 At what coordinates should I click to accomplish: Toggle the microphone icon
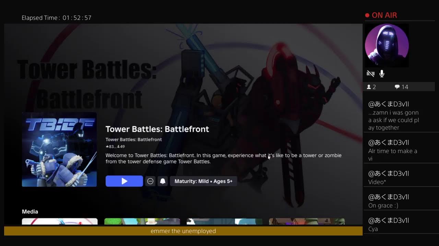(x=382, y=73)
